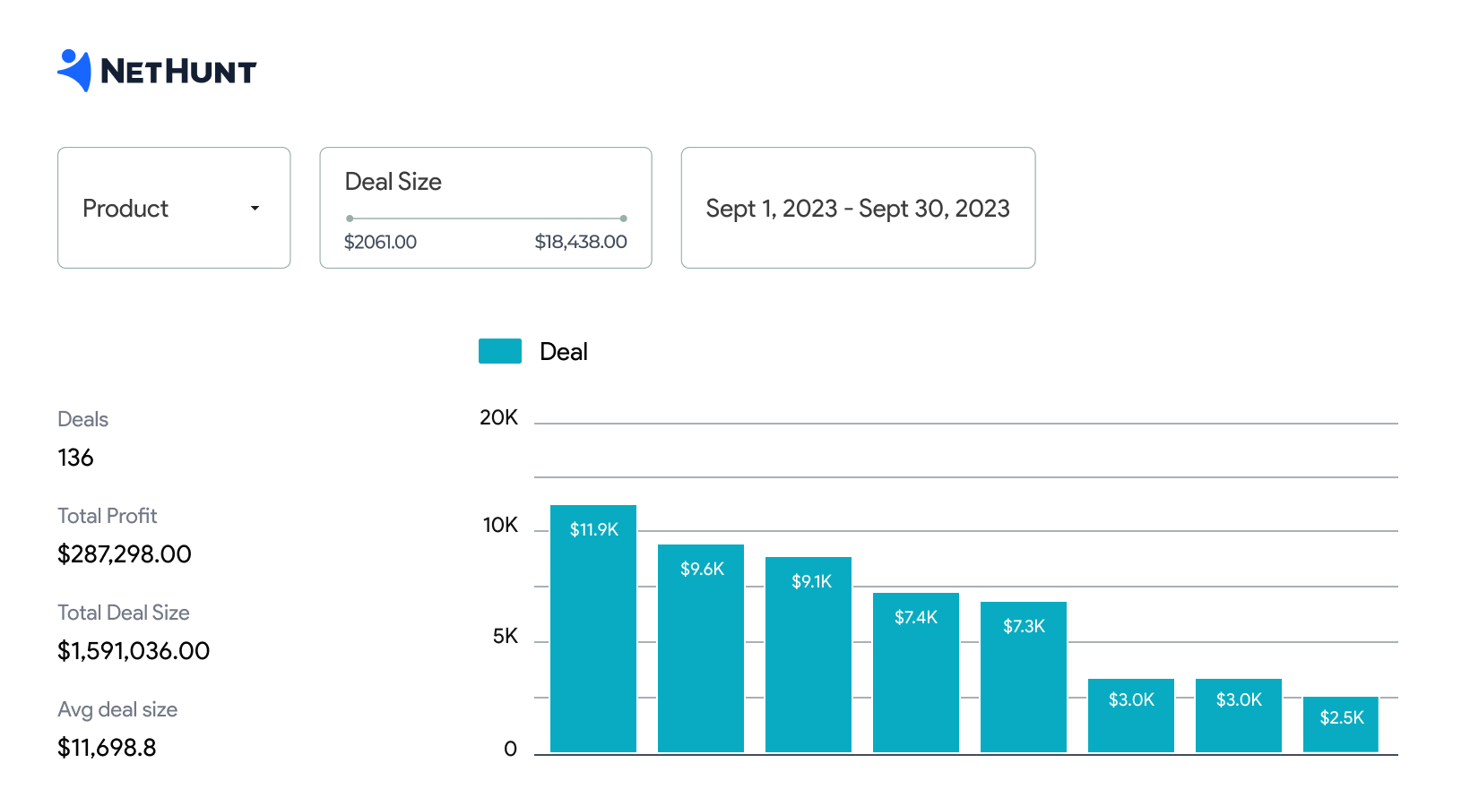Click the right slider handle at $18,438.00
The width and height of the screenshot is (1470, 806).
(x=622, y=216)
